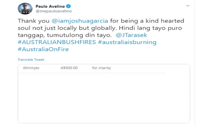Open the @iamjoshuagarcia mention

pyautogui.click(x=74, y=21)
